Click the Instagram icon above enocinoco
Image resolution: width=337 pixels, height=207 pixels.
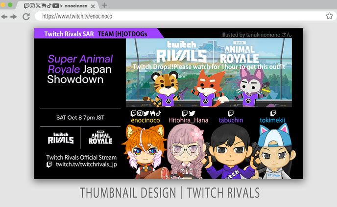140,113
